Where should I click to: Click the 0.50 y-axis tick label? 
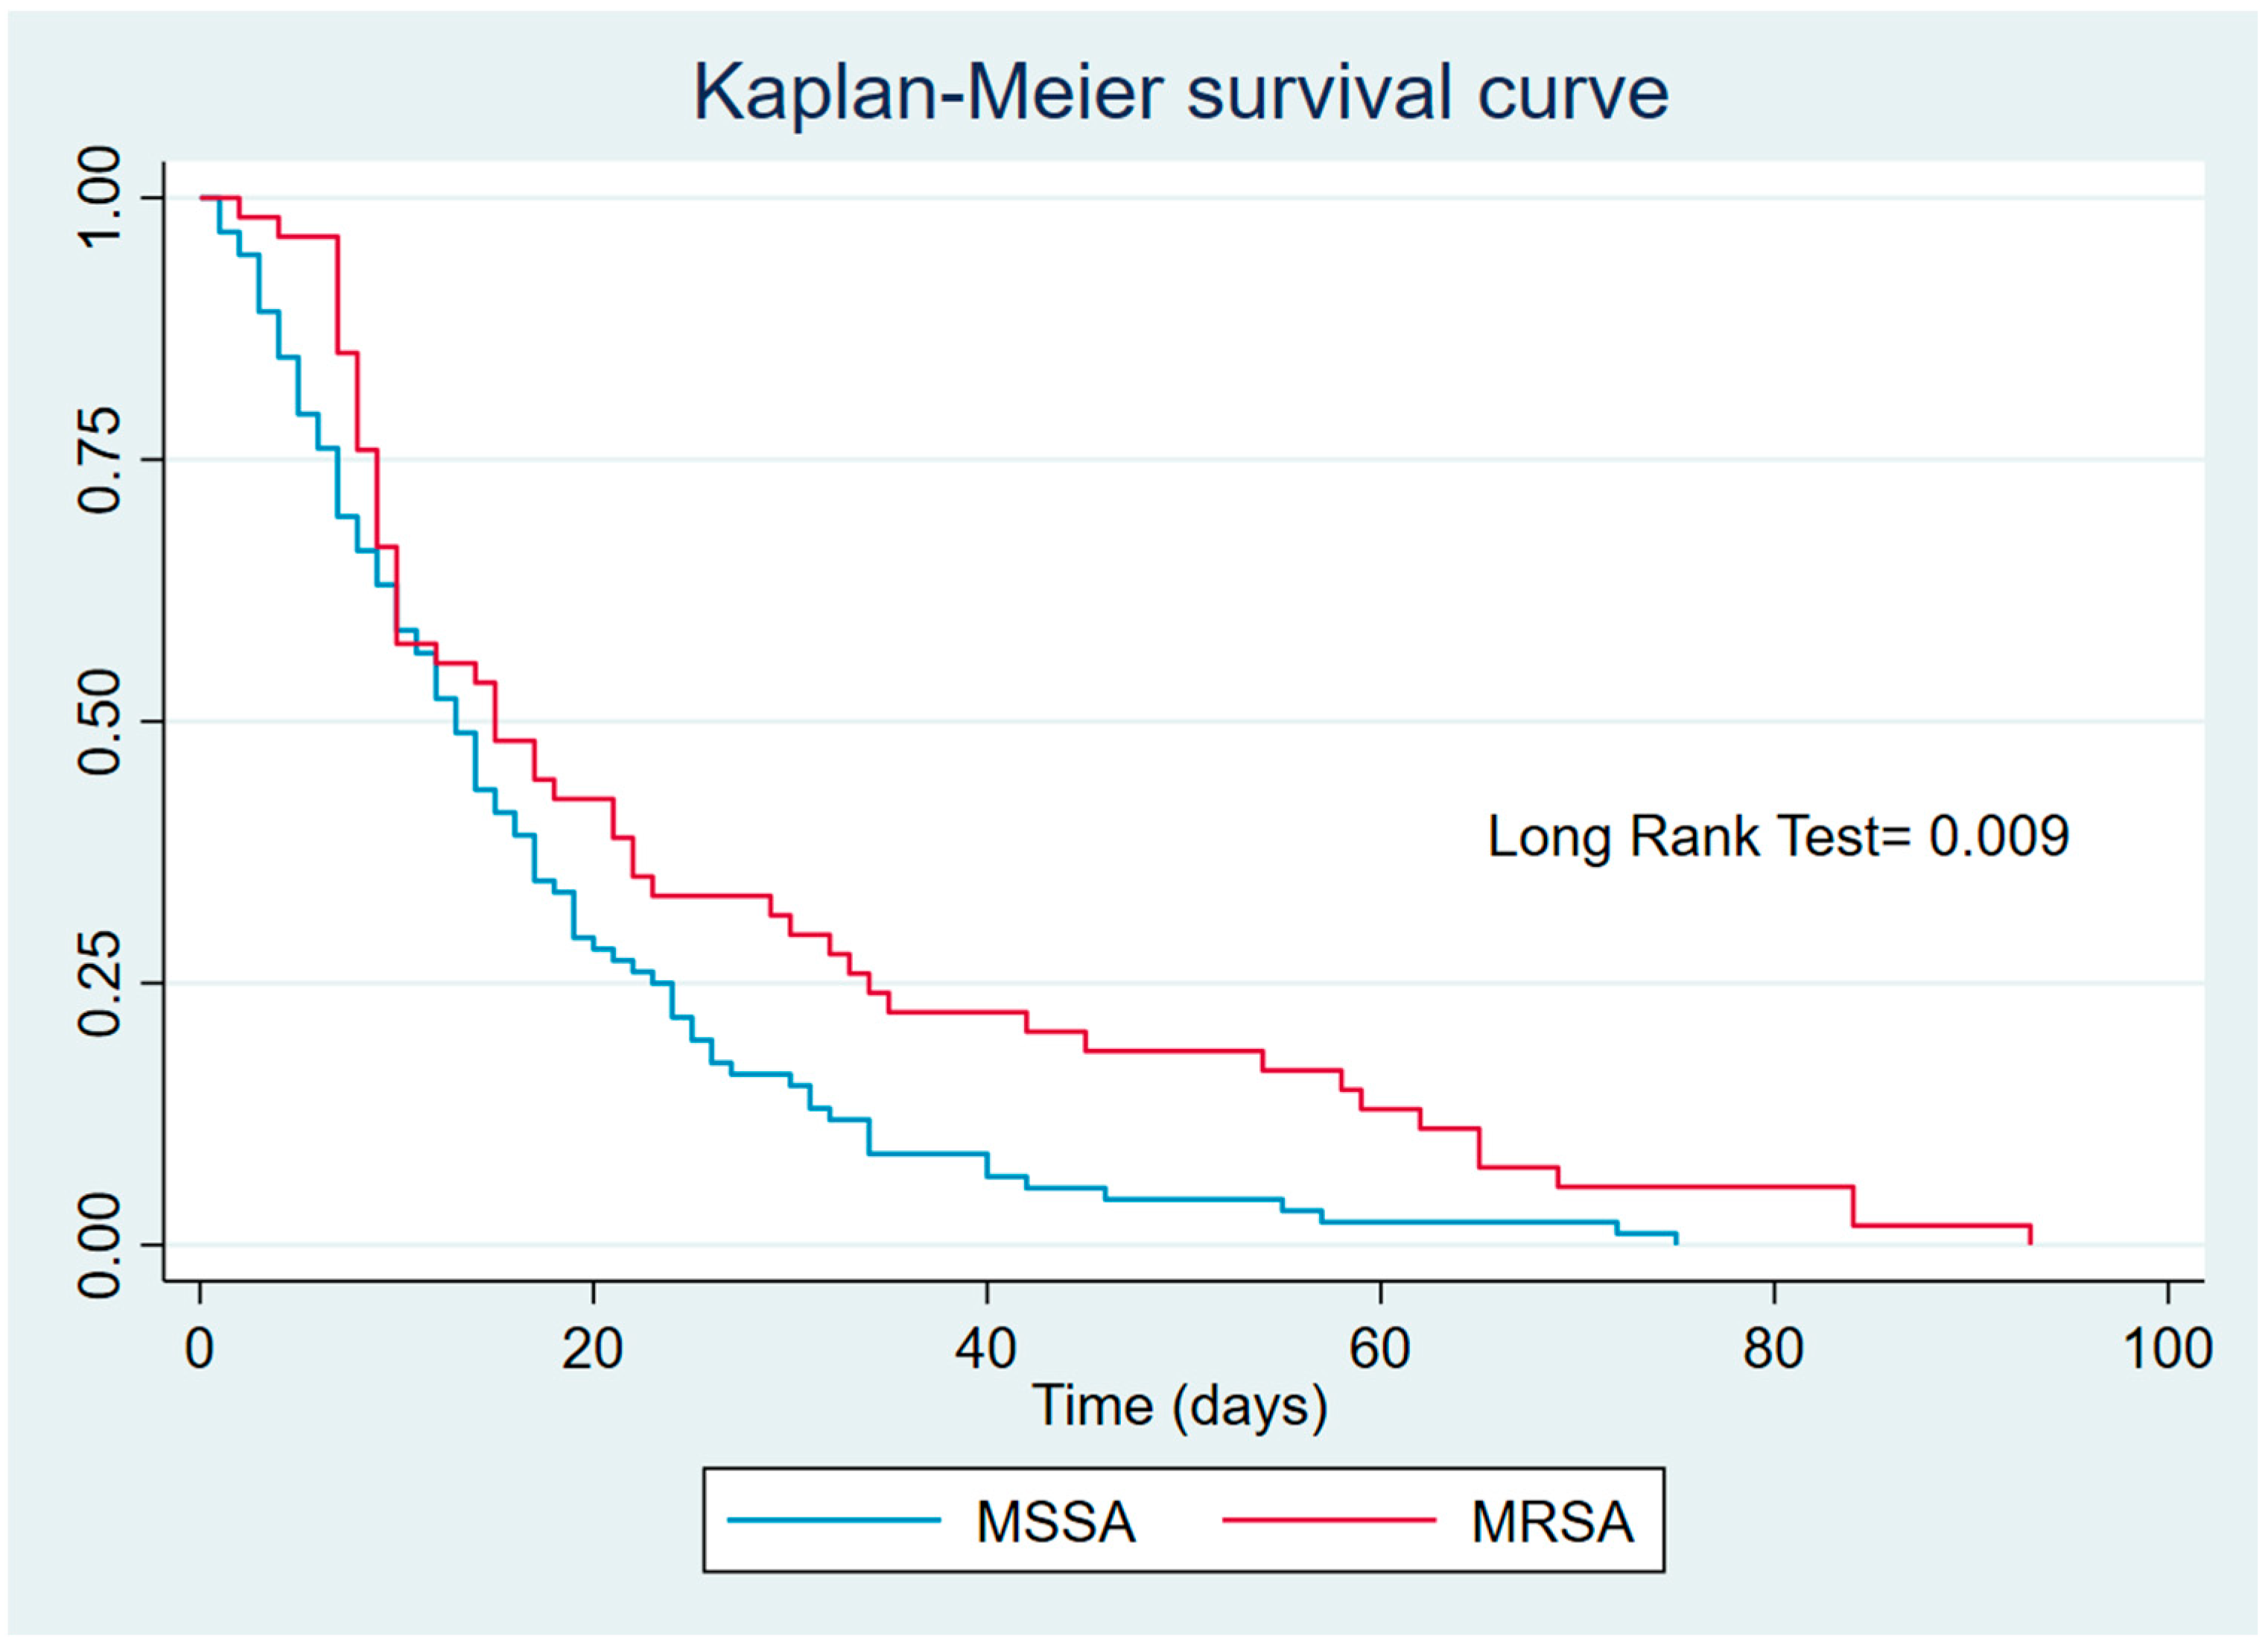[100, 721]
